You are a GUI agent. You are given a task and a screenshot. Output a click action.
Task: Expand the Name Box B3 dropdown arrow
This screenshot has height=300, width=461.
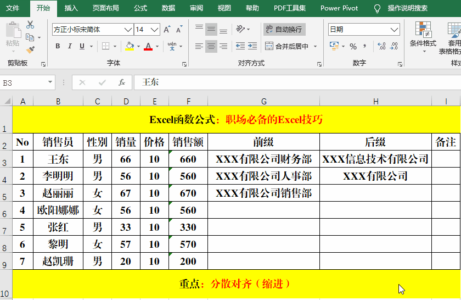point(50,82)
